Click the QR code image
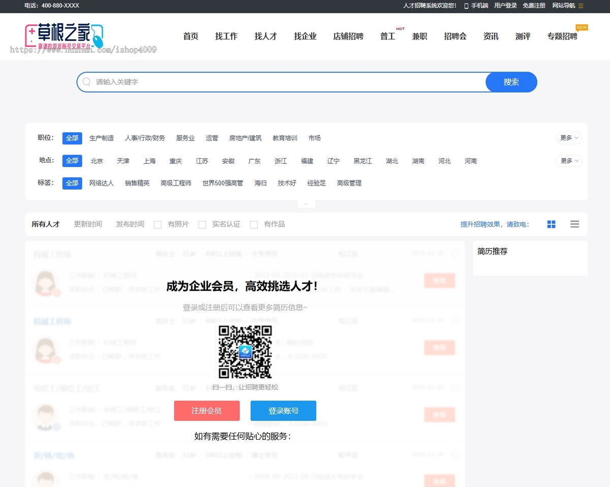Image resolution: width=610 pixels, height=487 pixels. [245, 352]
